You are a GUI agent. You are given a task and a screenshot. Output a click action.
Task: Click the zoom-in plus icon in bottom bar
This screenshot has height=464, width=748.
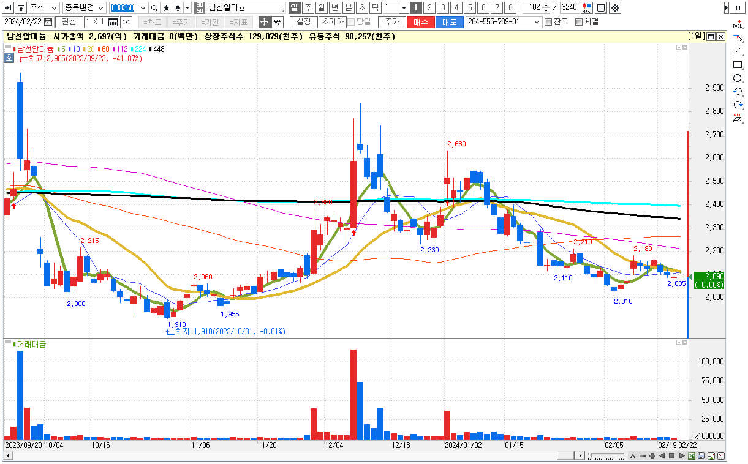pos(652,456)
